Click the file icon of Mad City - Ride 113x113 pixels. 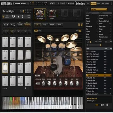(87, 78)
